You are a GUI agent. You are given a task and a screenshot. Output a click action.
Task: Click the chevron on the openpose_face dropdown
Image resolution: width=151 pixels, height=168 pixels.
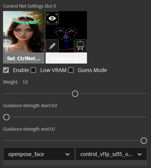click(68, 154)
